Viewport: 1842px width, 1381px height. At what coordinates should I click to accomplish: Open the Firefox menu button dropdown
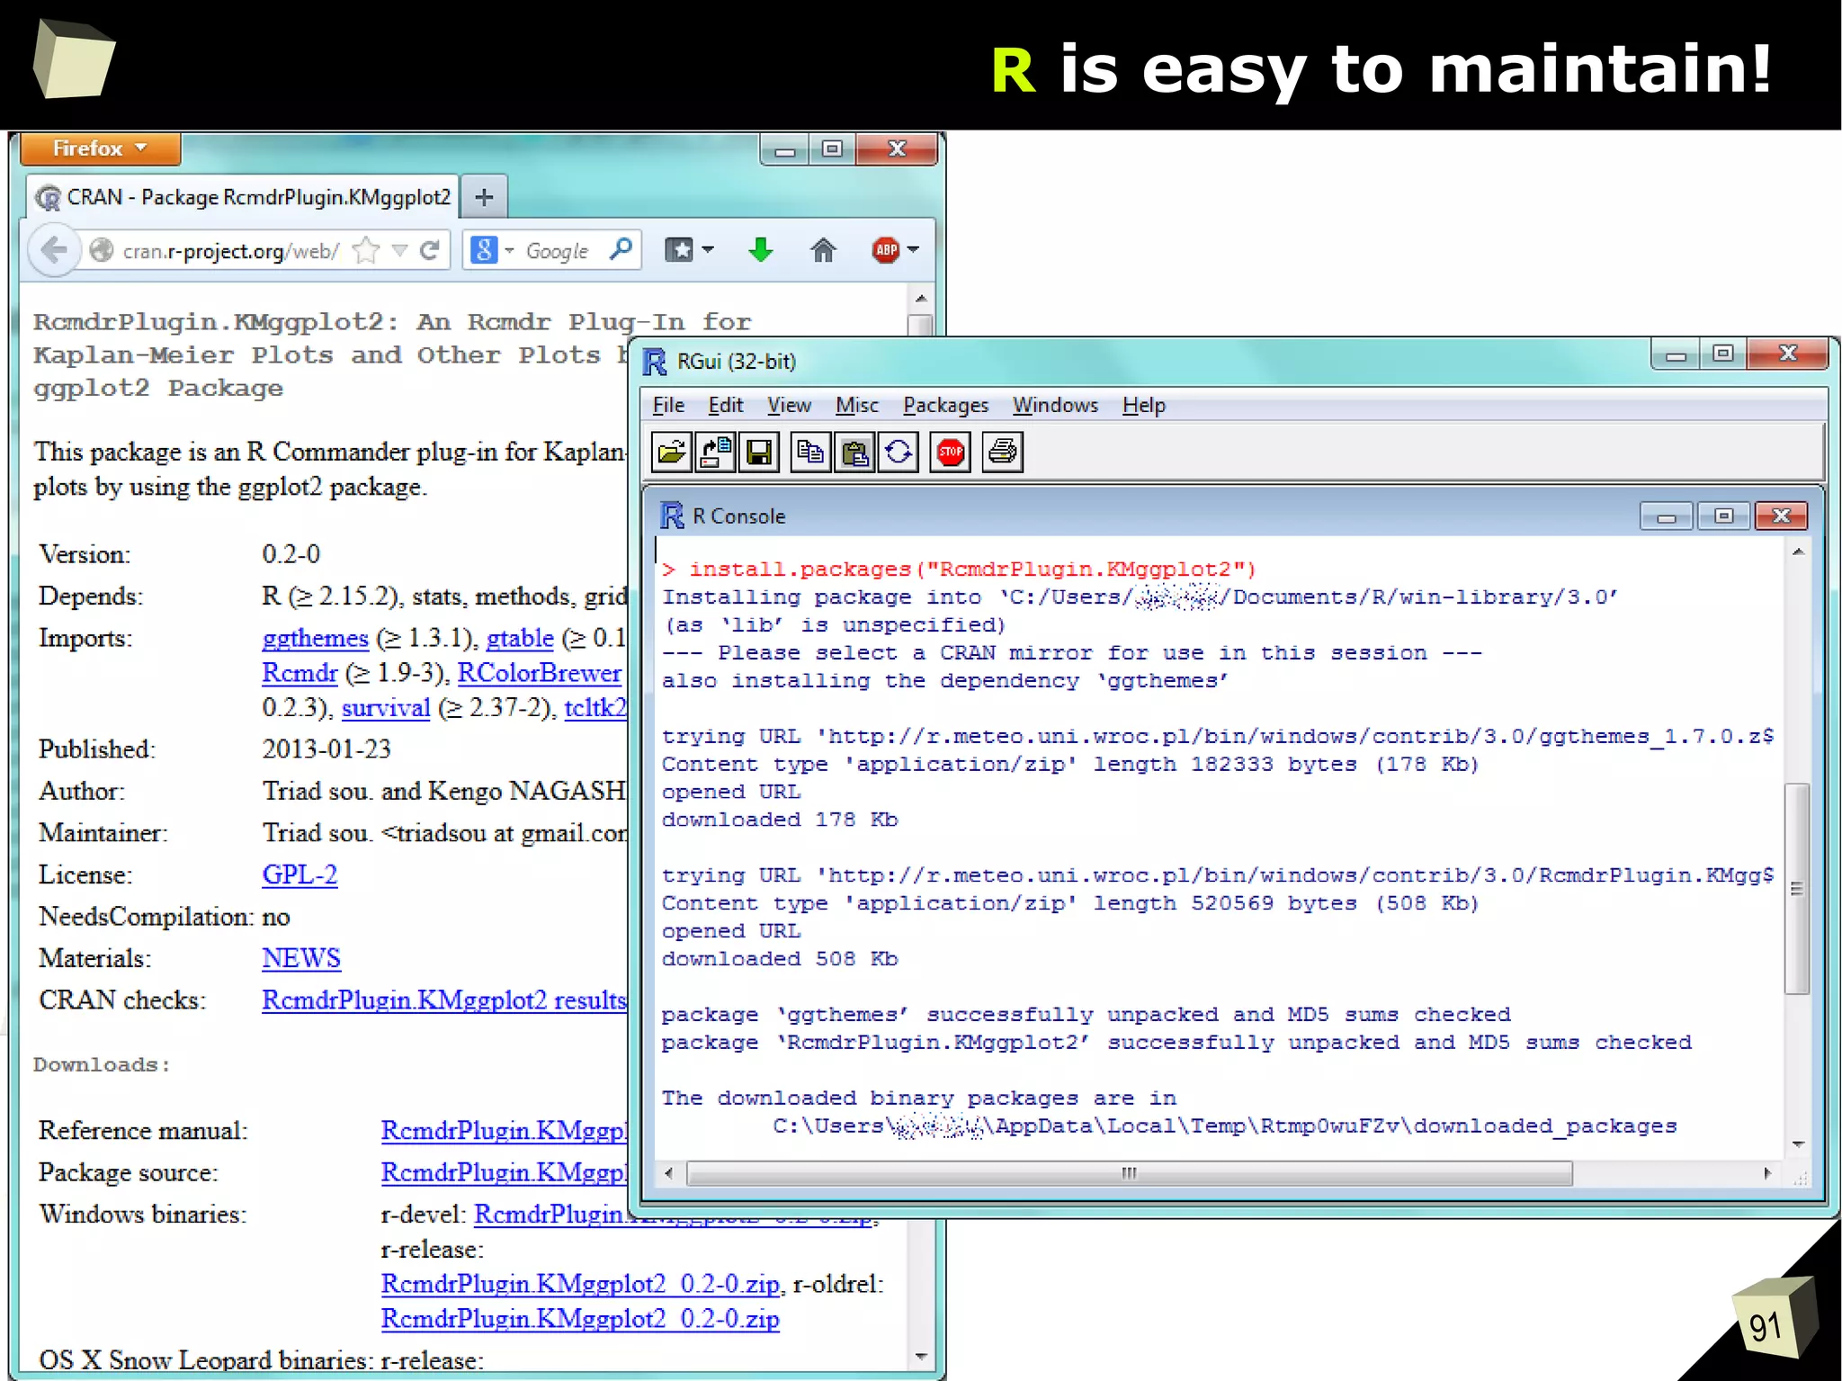pos(100,148)
